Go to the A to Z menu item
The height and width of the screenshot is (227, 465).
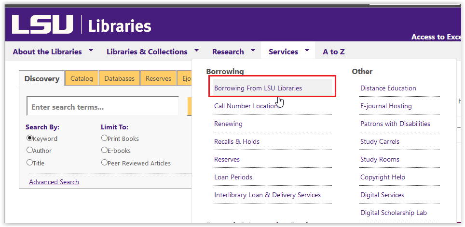tap(334, 52)
